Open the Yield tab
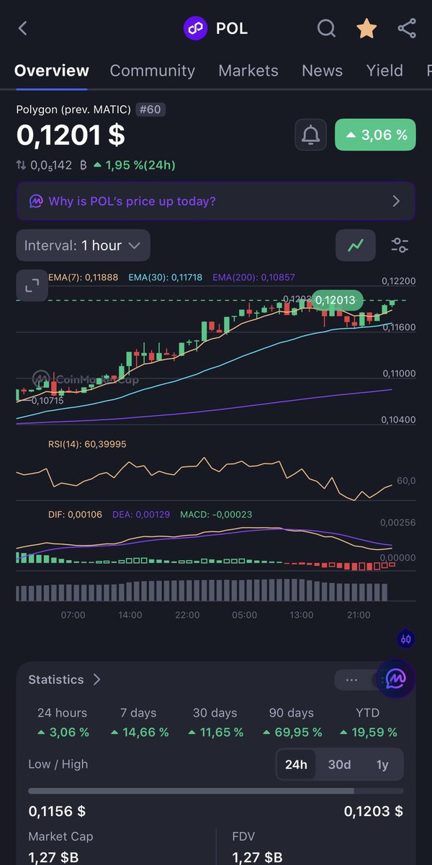 coord(384,71)
